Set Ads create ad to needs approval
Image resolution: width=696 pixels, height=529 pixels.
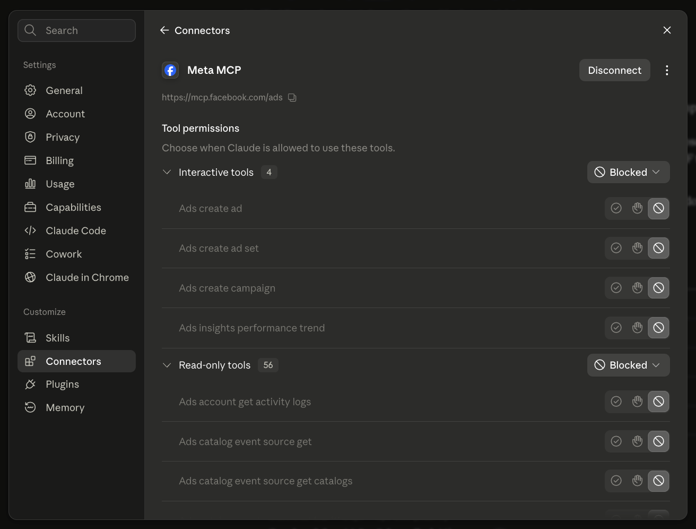(x=637, y=208)
